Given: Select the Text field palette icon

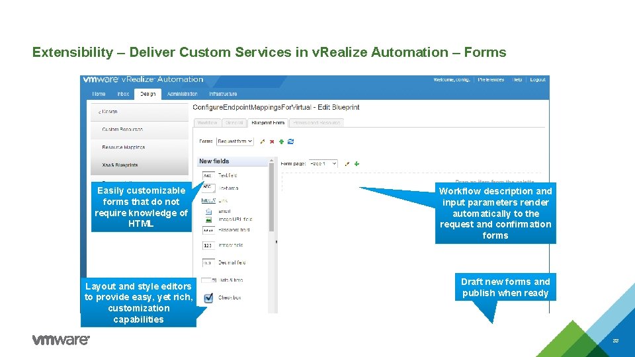Looking at the screenshot, I should pos(208,176).
